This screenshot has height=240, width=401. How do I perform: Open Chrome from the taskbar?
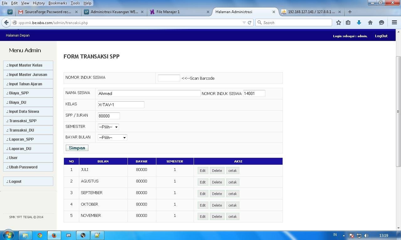[40, 235]
